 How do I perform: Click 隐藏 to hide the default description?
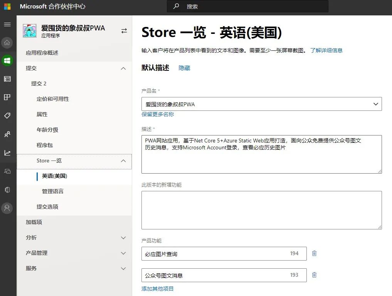coord(184,68)
